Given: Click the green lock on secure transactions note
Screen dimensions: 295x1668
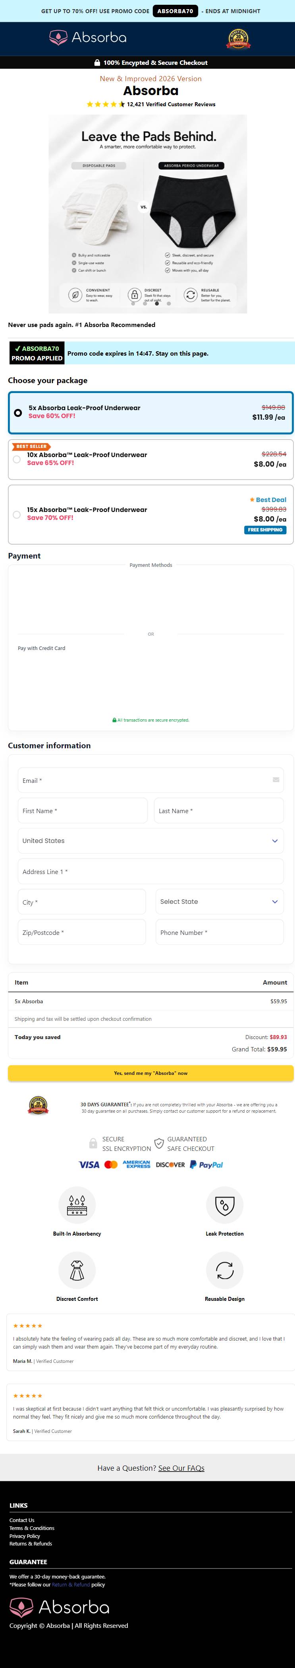Looking at the screenshot, I should (114, 719).
